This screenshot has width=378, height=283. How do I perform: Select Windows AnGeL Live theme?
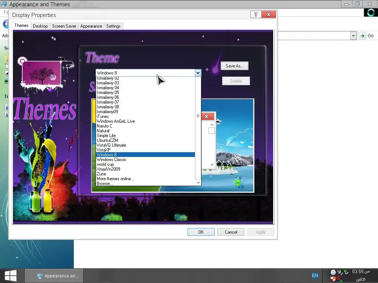(145, 121)
